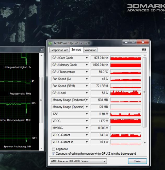The image size is (165, 170).
Task: Click the 10.4 A current in reading
Action: pyautogui.click(x=104, y=142)
